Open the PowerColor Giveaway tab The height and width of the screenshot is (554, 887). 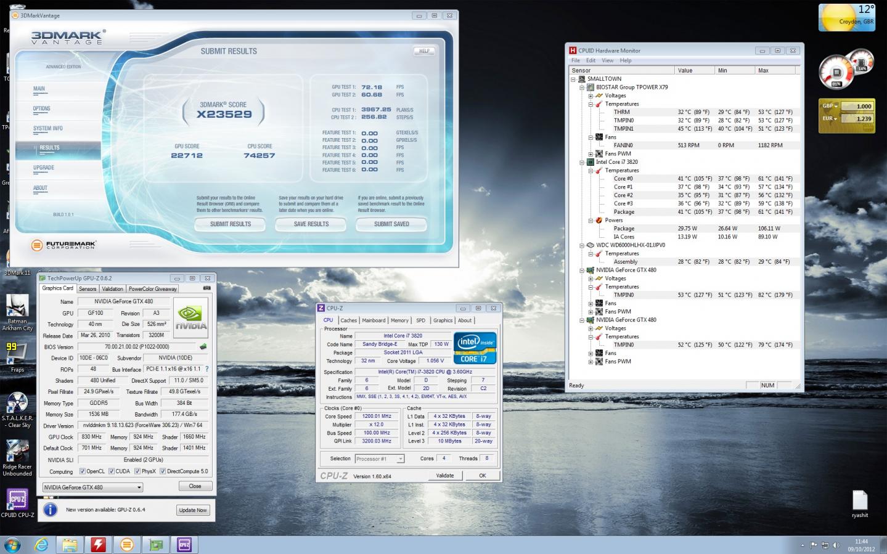[x=153, y=288]
